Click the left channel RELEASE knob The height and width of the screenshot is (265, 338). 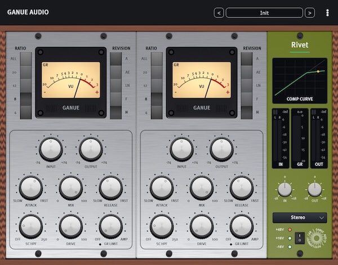(x=111, y=188)
